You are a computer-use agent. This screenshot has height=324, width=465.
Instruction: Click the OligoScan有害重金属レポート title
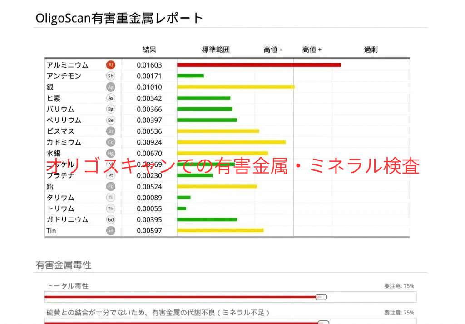pyautogui.click(x=119, y=18)
